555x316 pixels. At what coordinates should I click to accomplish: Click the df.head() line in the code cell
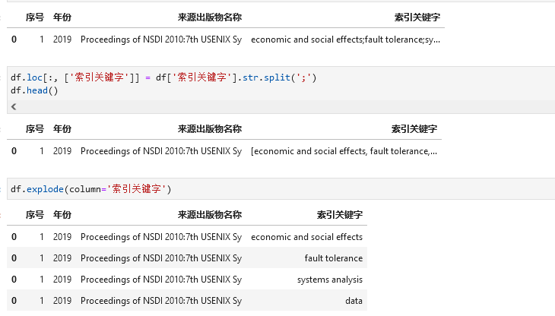tap(34, 90)
